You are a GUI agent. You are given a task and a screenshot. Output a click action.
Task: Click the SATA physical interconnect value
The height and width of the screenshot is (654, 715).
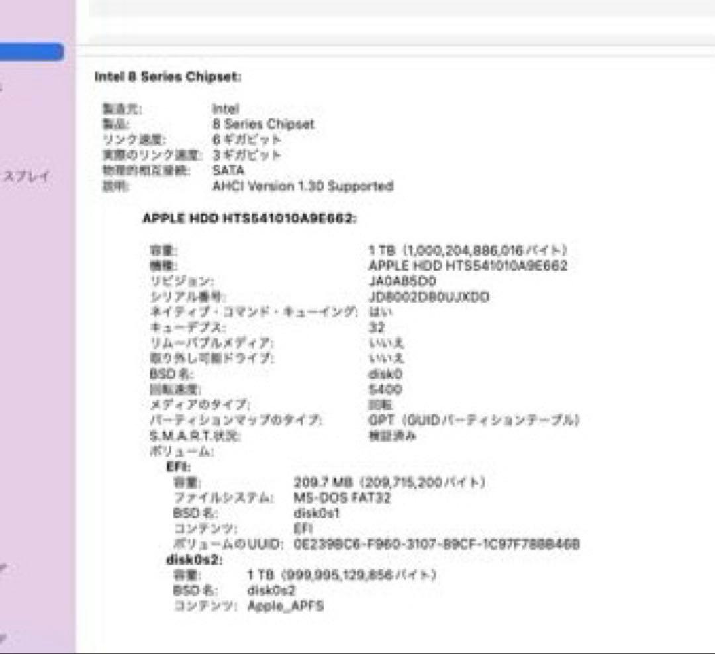[228, 170]
